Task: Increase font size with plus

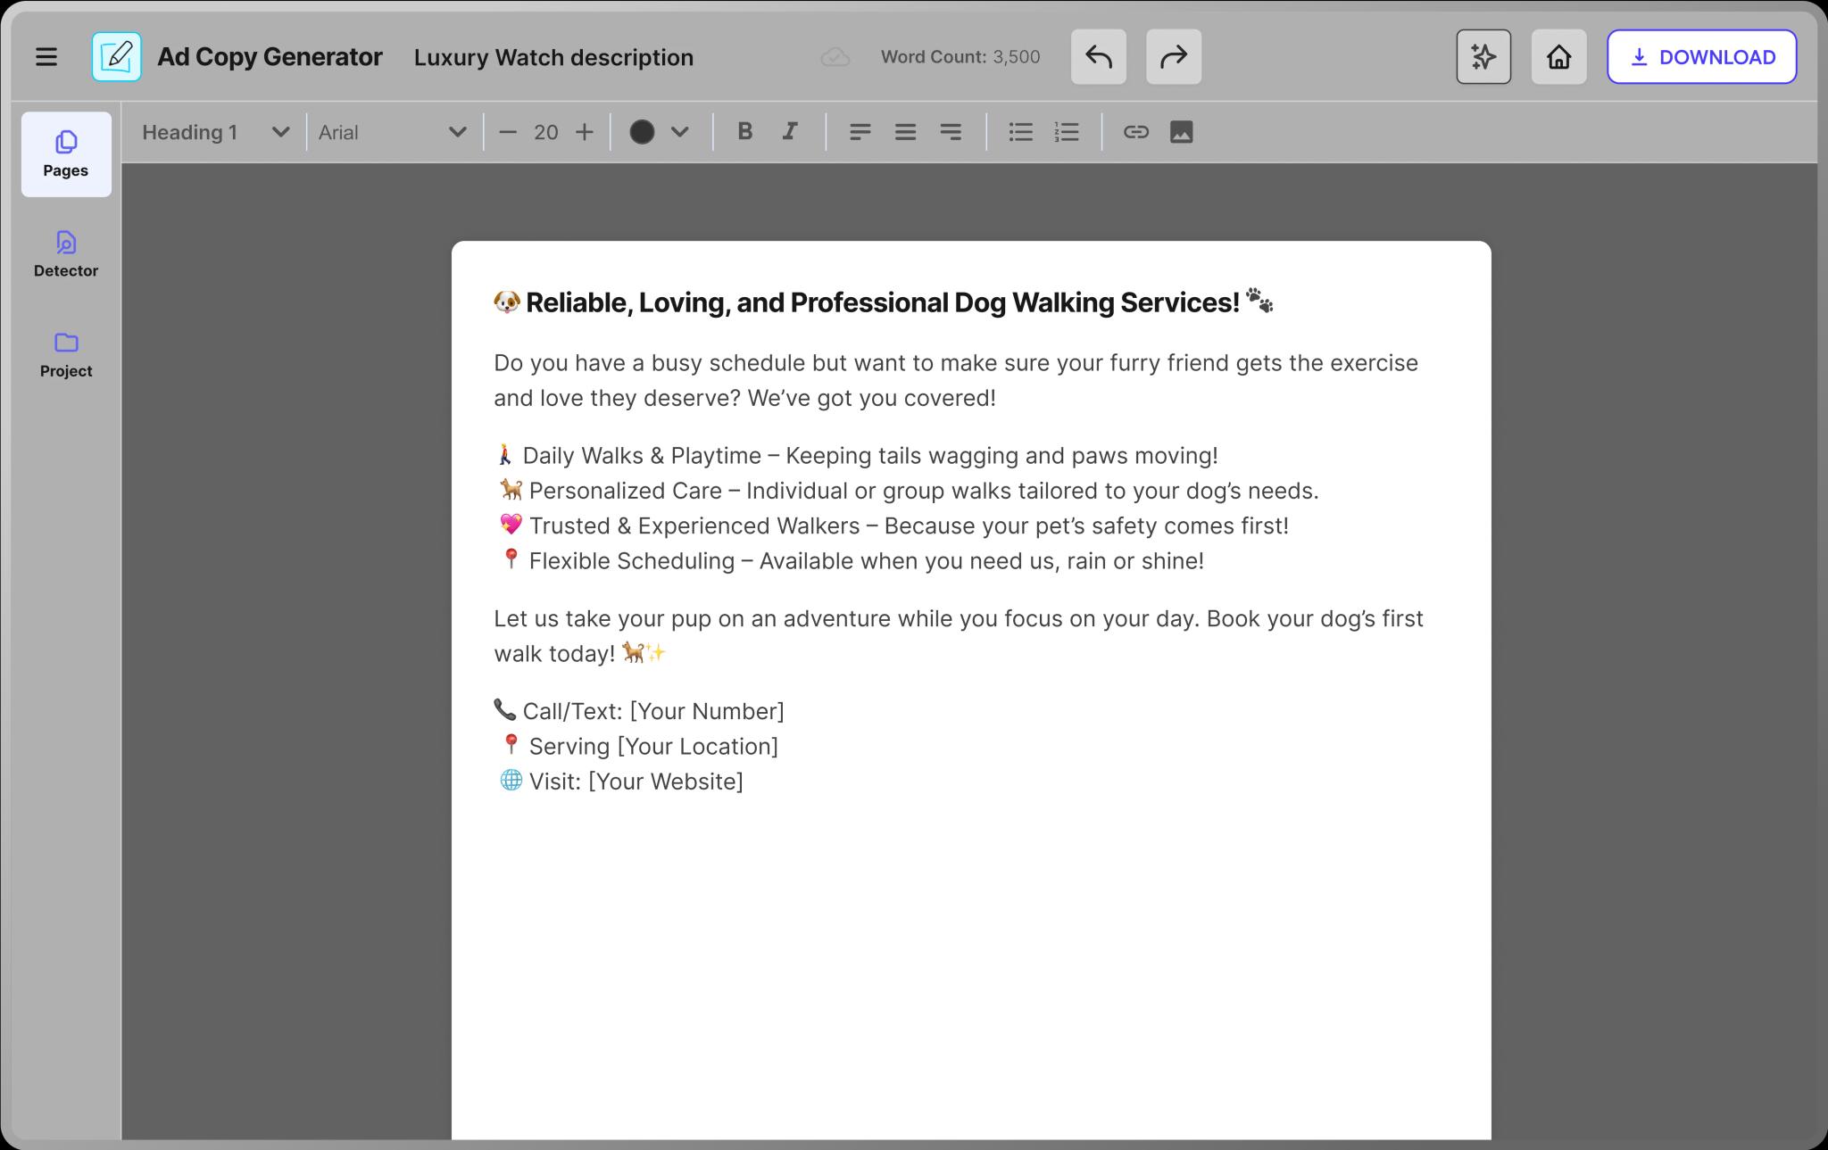Action: coord(584,132)
